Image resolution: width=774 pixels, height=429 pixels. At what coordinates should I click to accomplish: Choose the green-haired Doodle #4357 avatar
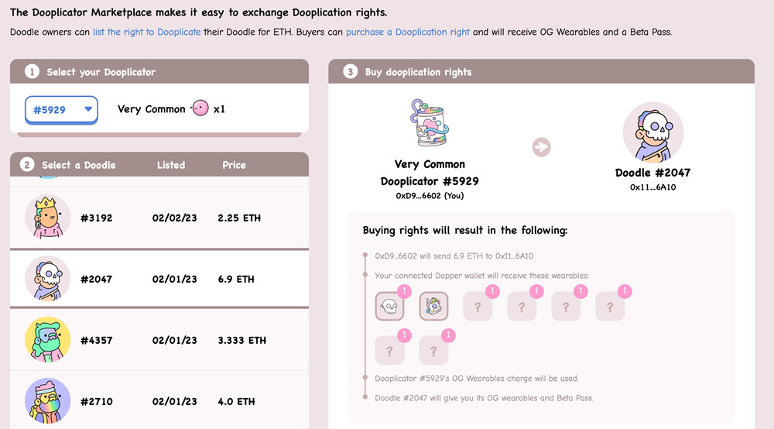pos(47,340)
